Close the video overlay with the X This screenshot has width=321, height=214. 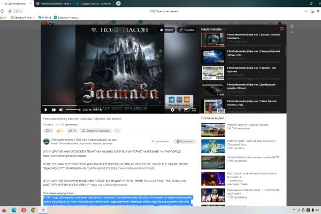tap(292, 26)
